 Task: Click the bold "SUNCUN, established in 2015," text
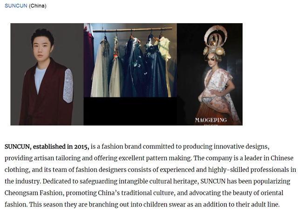pos(47,147)
